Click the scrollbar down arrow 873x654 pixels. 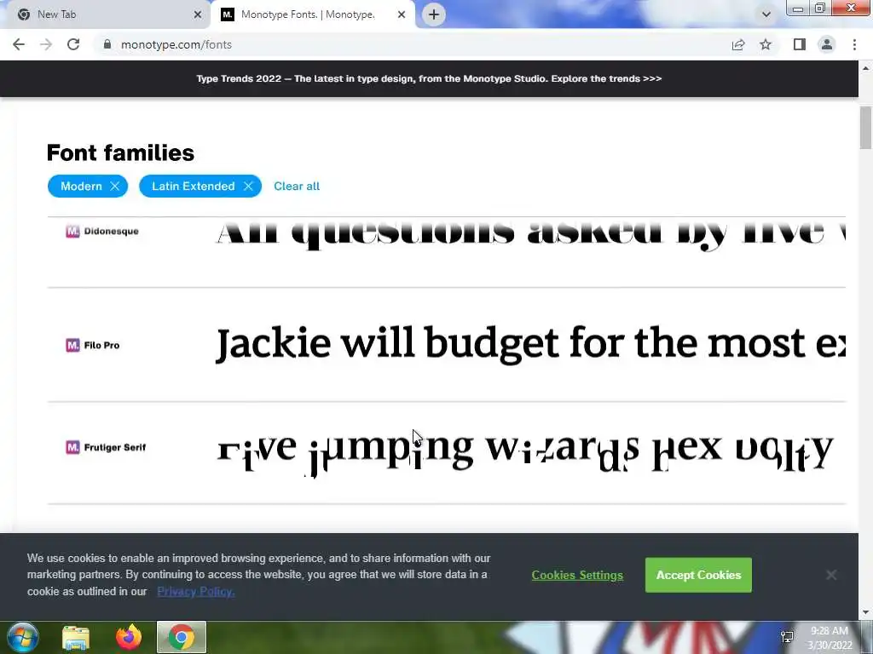(x=865, y=613)
